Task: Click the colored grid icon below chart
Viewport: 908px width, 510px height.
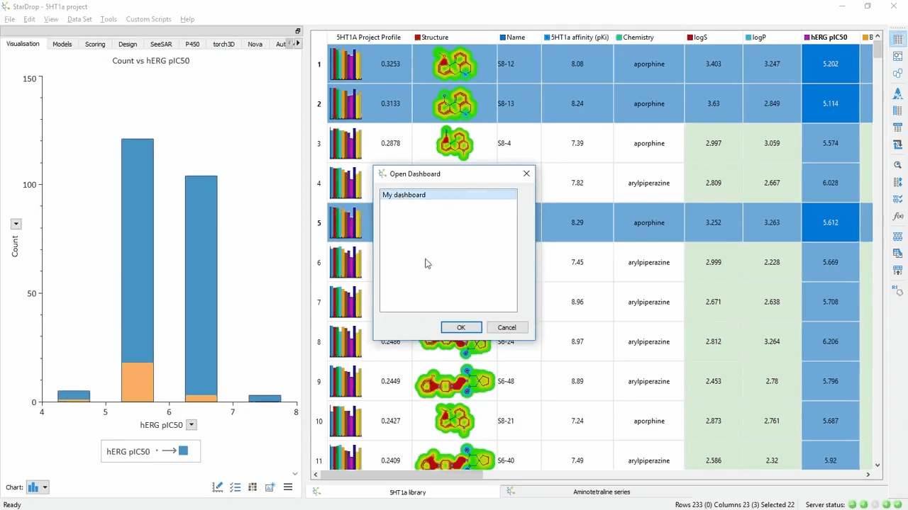Action: point(253,487)
